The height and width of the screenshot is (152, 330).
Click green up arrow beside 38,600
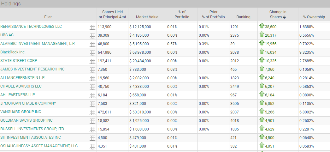[x=262, y=26]
